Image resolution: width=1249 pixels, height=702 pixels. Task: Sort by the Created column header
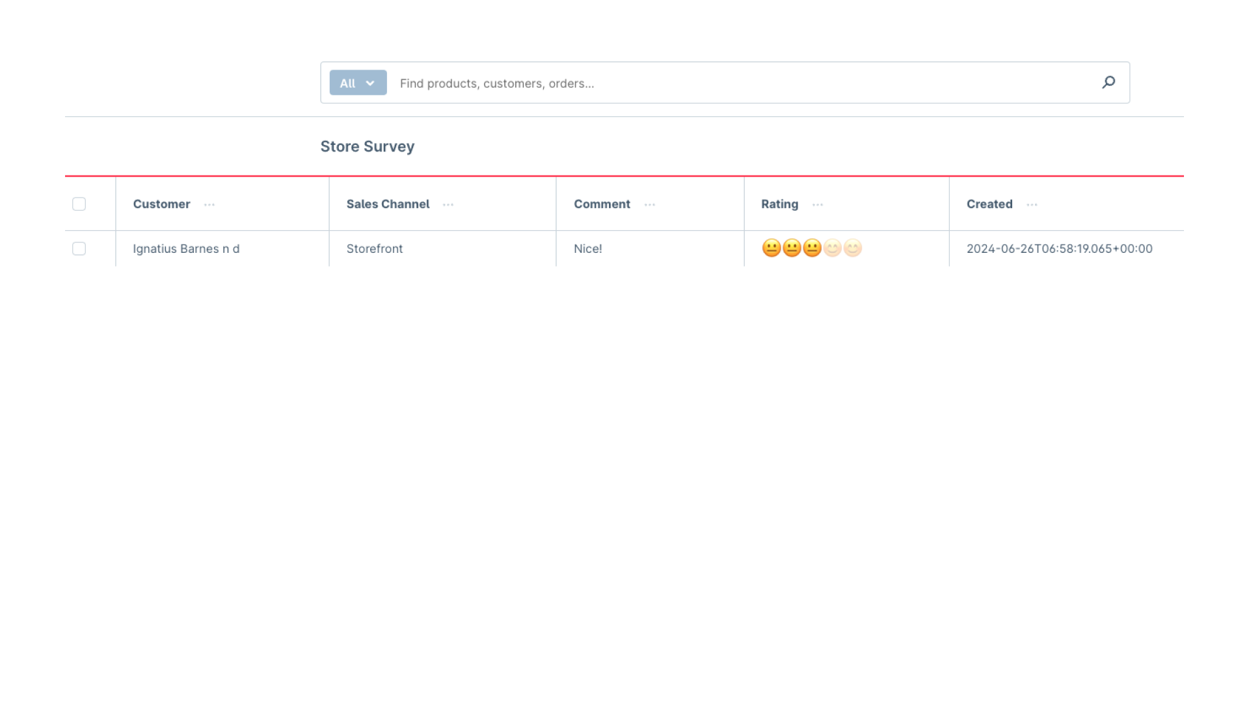tap(989, 204)
